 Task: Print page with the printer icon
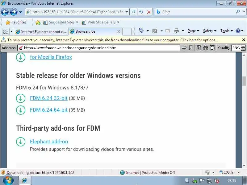[176, 31]
